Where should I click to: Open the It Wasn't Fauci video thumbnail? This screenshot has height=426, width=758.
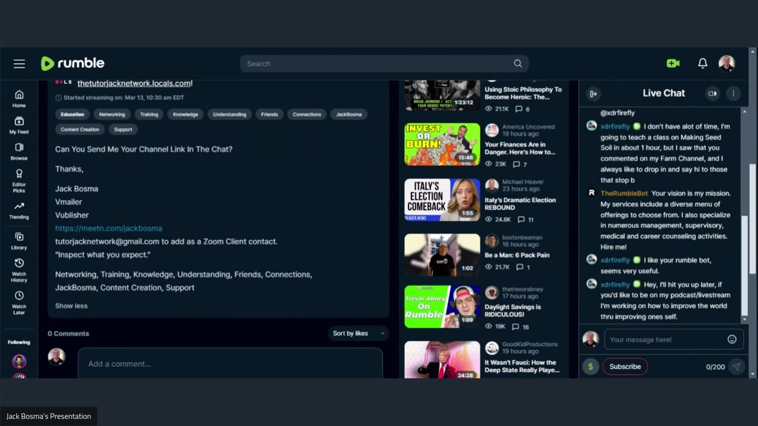[x=442, y=360]
